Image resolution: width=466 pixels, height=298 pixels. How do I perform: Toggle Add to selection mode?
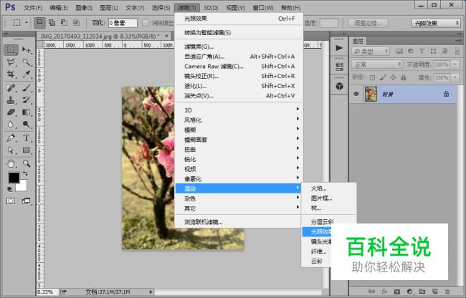pyautogui.click(x=52, y=22)
